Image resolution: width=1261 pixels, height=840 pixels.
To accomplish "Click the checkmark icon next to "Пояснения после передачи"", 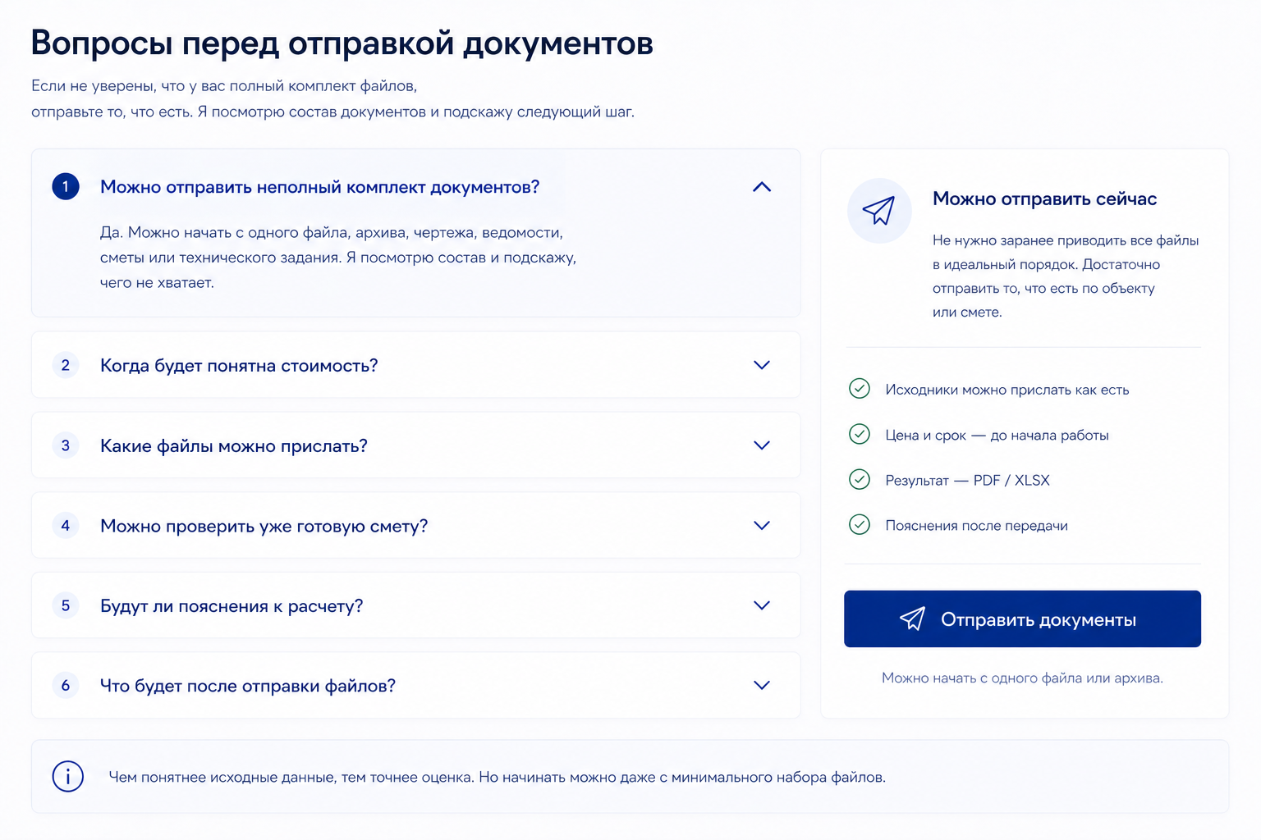I will (x=860, y=524).
